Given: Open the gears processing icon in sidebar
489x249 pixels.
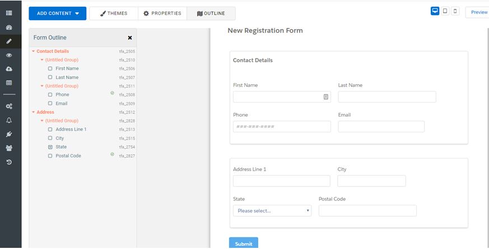Looking at the screenshot, I should tap(9, 106).
